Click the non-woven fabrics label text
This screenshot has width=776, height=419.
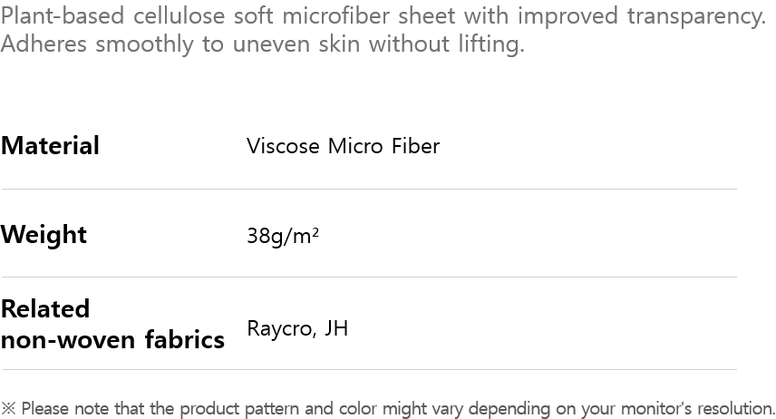click(x=112, y=340)
